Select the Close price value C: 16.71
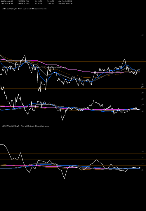 39,4
